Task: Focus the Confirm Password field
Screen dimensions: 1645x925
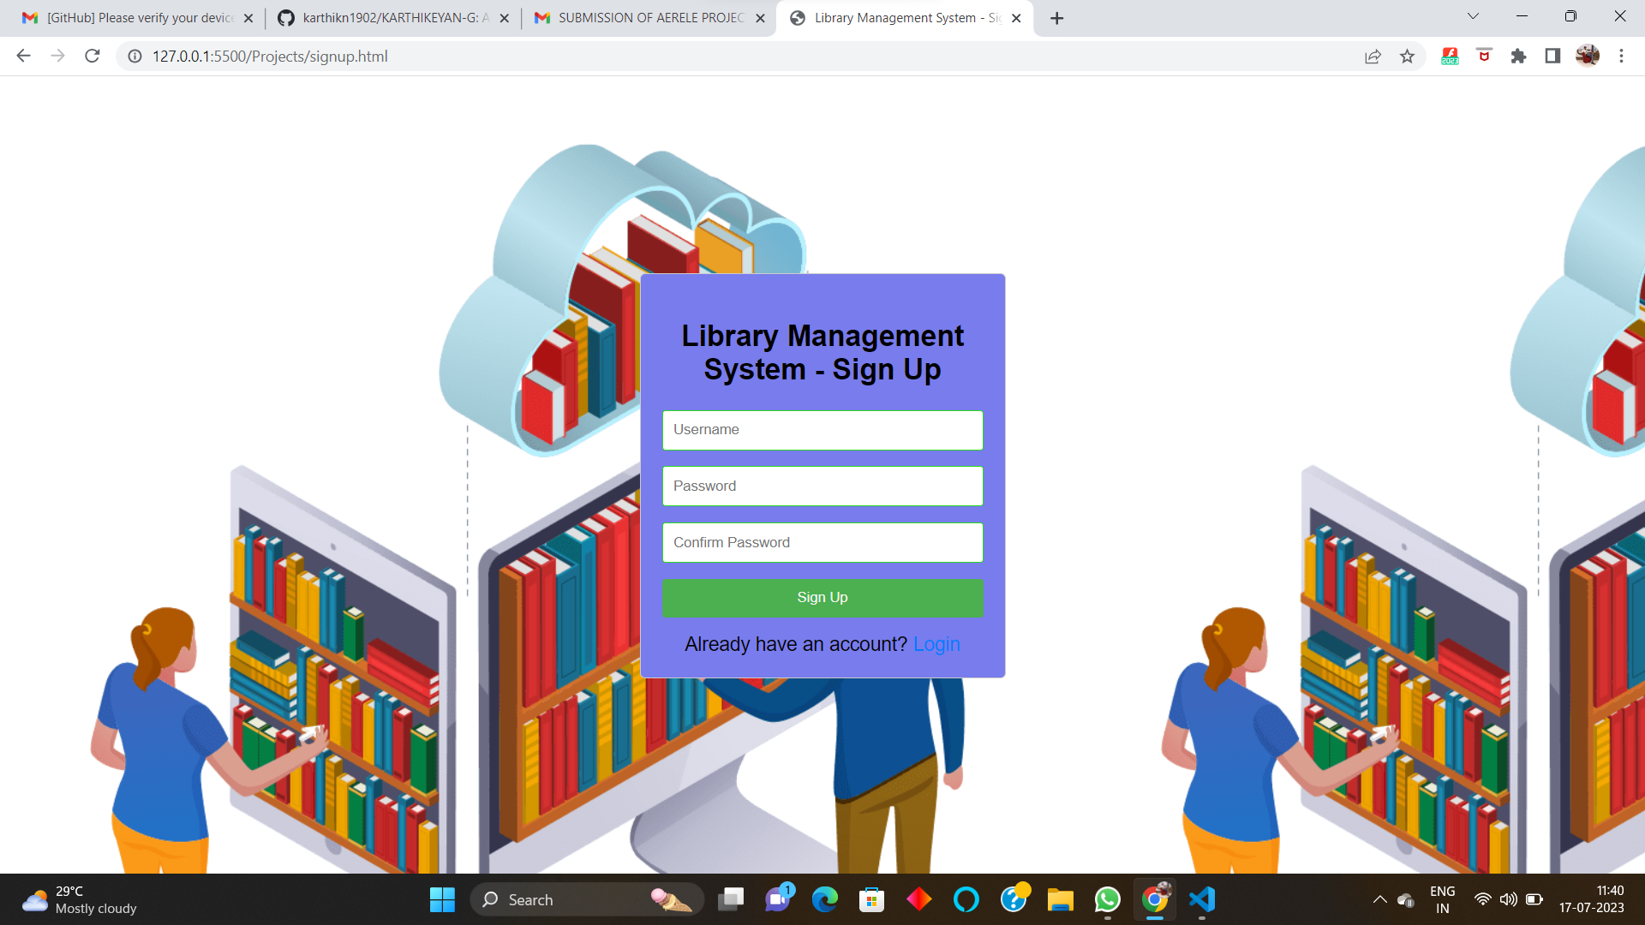Action: pos(822,543)
